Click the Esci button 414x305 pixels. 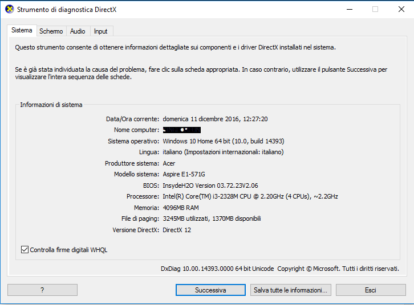pyautogui.click(x=371, y=290)
